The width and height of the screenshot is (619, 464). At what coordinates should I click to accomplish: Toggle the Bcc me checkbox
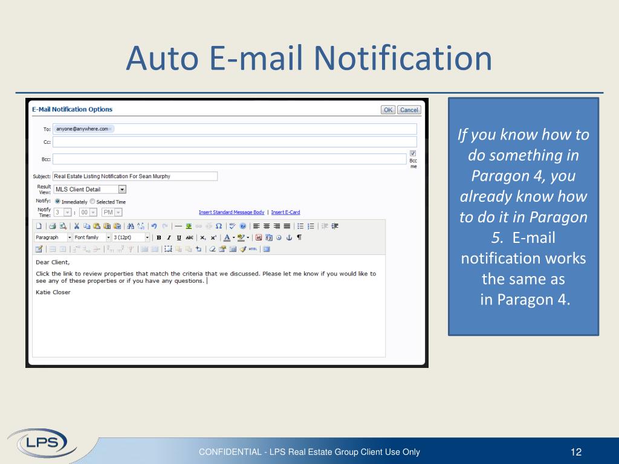[413, 153]
